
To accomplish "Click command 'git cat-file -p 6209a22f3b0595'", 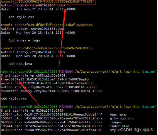I will tap(34, 111).
